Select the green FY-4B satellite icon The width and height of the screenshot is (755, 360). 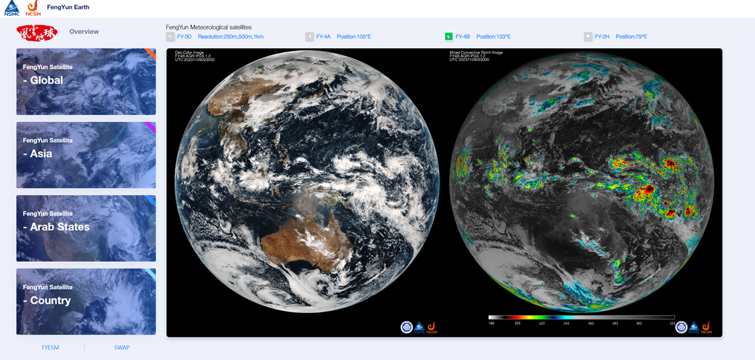point(449,37)
